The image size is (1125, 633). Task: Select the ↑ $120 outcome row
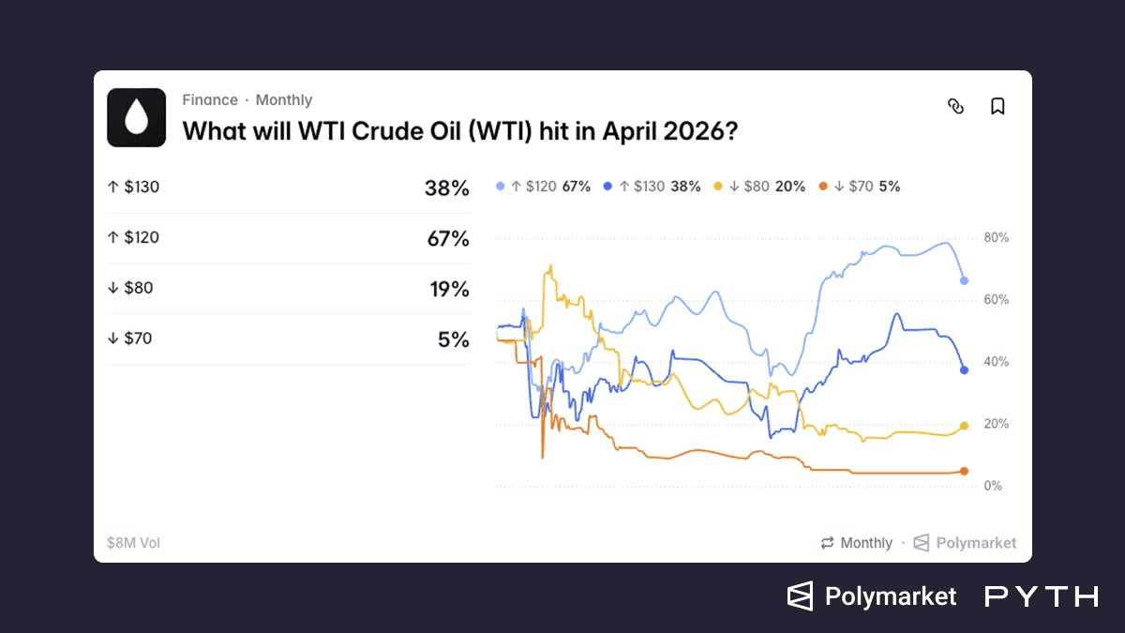click(x=288, y=238)
